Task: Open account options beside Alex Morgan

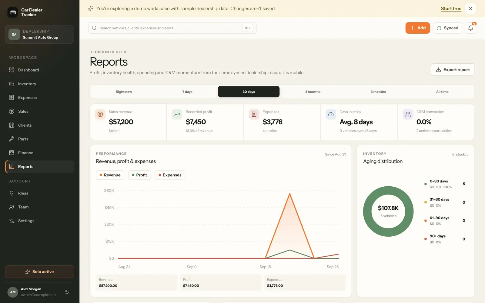Action: click(67, 292)
